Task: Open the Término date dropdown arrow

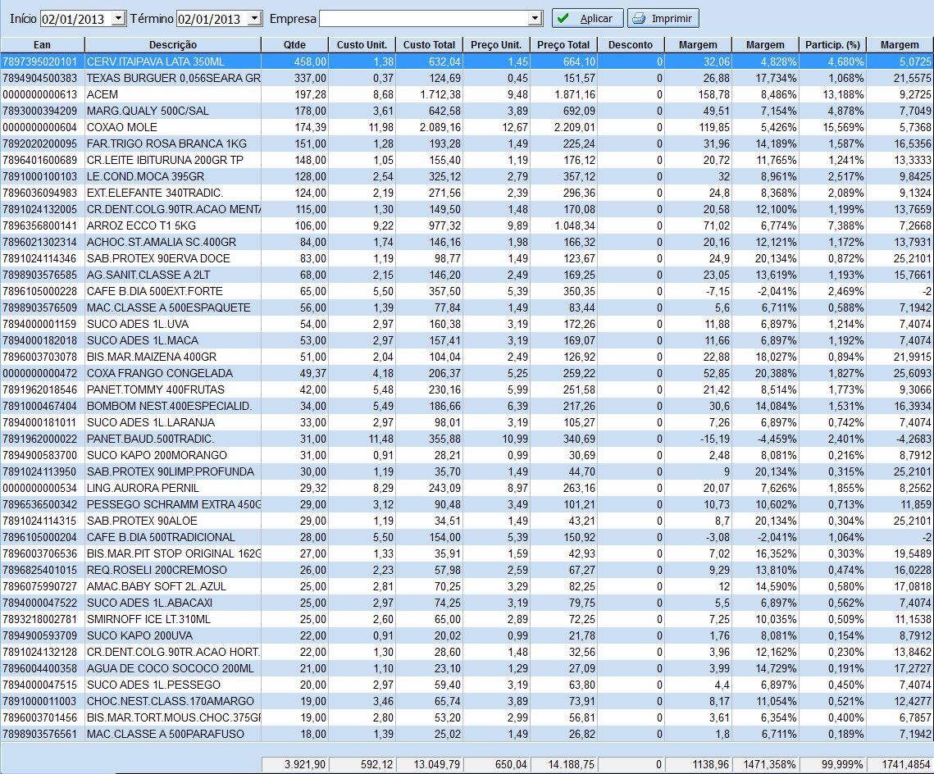Action: tap(254, 19)
